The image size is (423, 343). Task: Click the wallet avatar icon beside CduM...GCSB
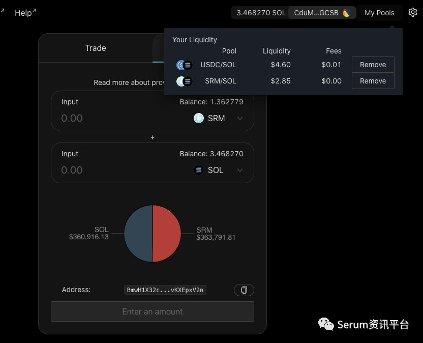click(347, 13)
